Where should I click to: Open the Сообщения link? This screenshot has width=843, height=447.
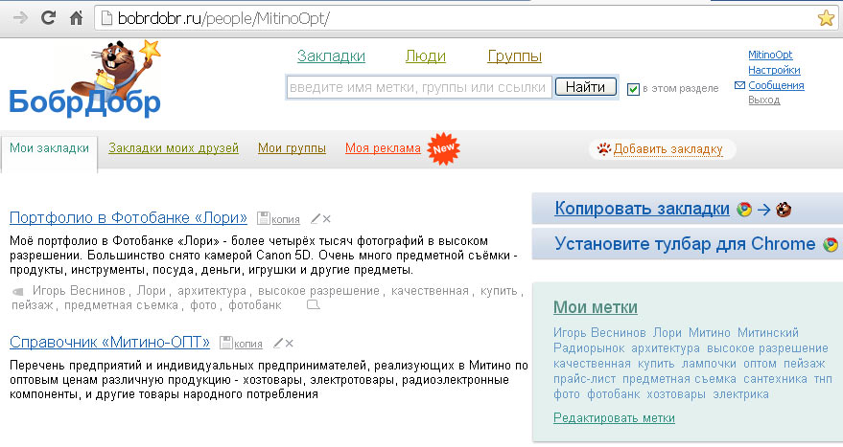coord(776,85)
